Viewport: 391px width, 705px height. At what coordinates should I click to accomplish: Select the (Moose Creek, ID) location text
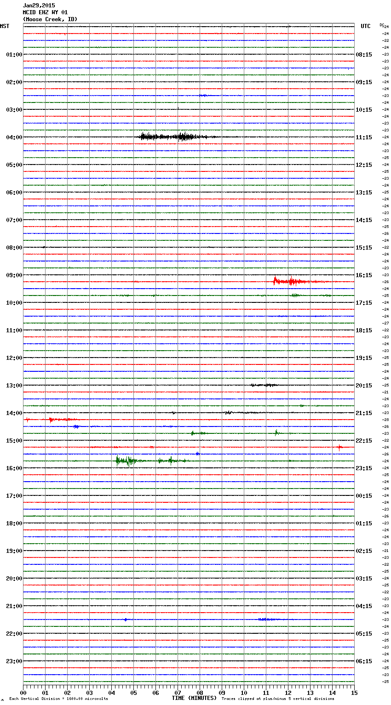(50, 19)
